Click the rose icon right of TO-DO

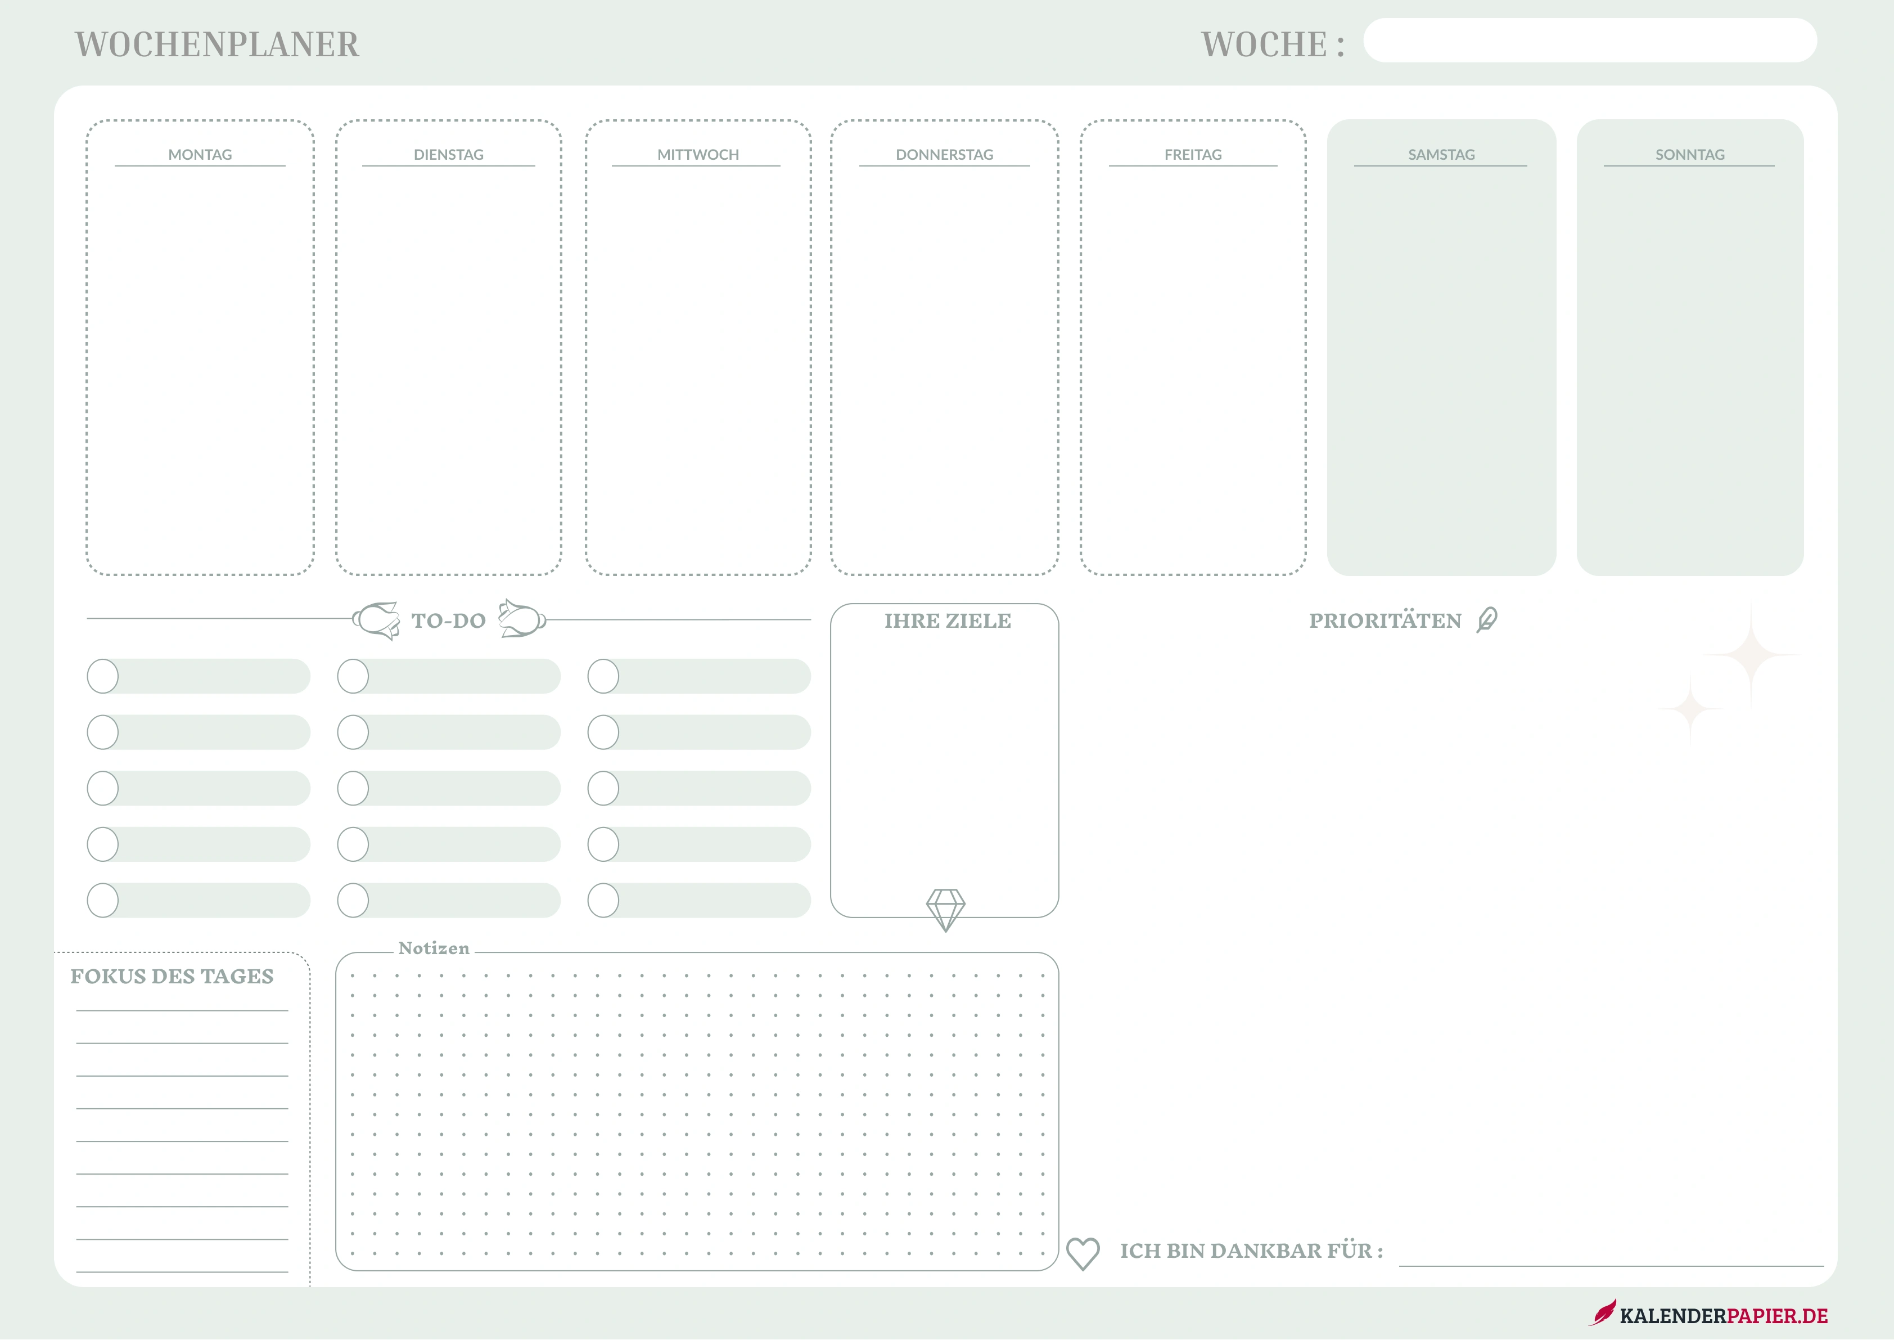pyautogui.click(x=522, y=619)
